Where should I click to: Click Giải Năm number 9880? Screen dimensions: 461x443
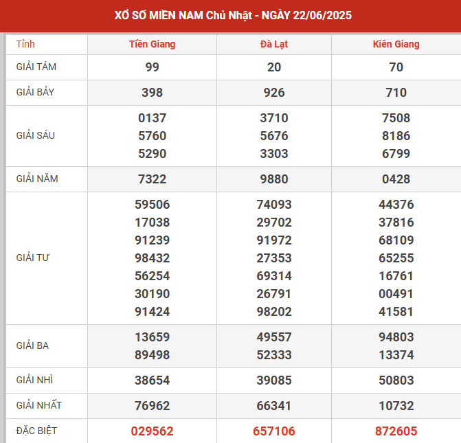coord(274,179)
